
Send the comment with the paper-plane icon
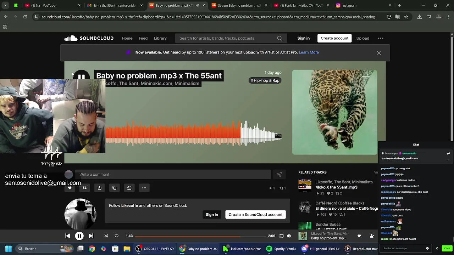pyautogui.click(x=279, y=174)
